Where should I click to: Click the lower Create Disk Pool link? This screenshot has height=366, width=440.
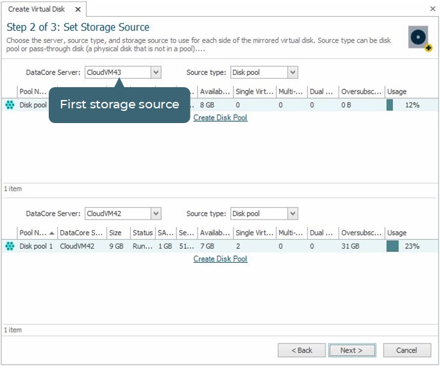220,259
